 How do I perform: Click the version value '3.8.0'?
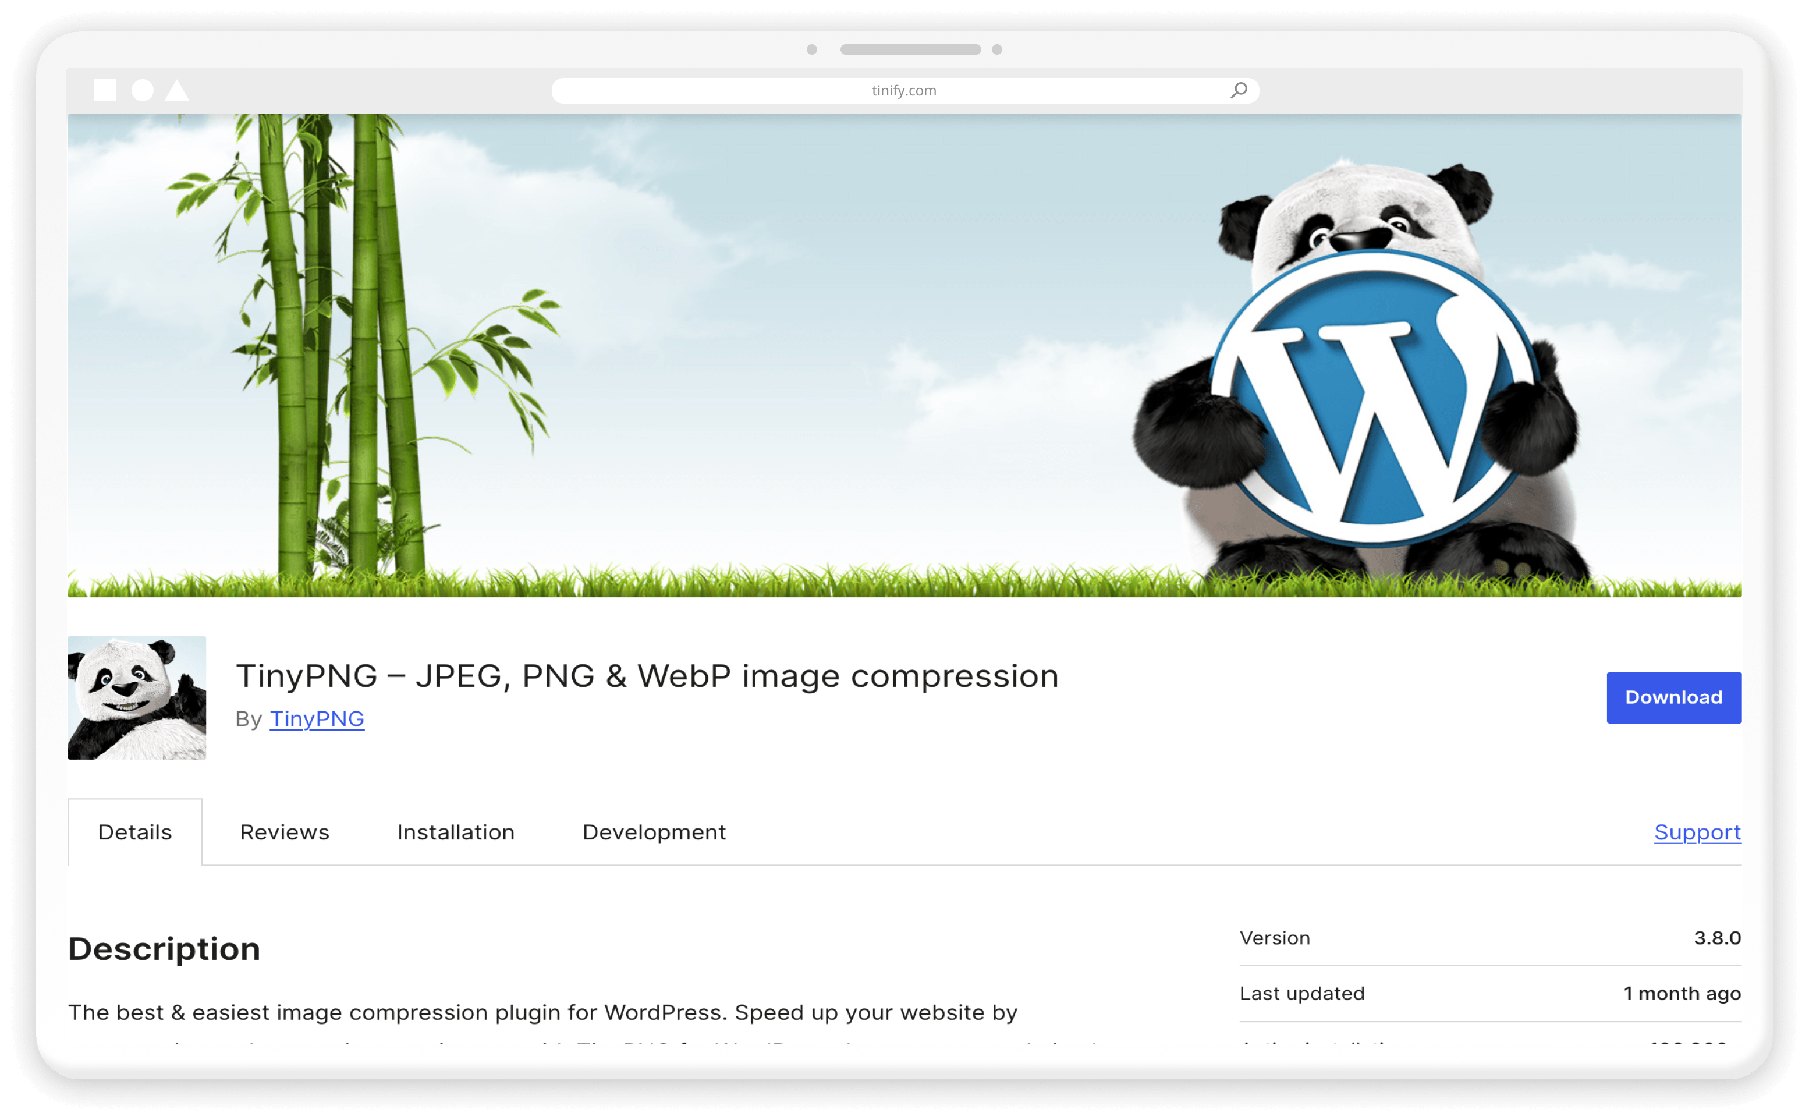tap(1717, 938)
